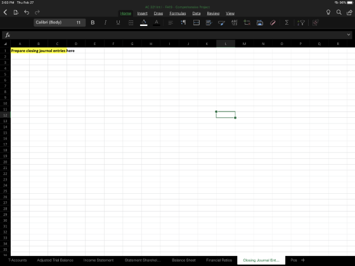This screenshot has width=355, height=266.
Task: Toggle bold formatting
Action: (93, 22)
